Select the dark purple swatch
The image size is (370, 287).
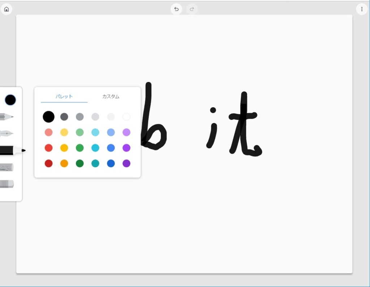[126, 164]
